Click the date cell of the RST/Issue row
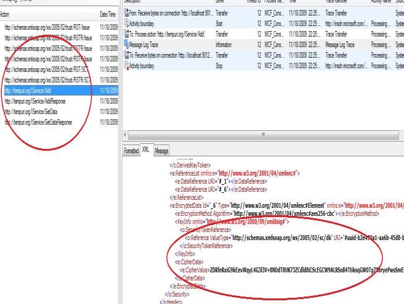The height and width of the screenshot is (304, 404). tap(109, 27)
